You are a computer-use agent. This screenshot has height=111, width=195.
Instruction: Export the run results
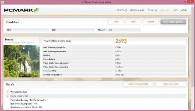(151, 22)
